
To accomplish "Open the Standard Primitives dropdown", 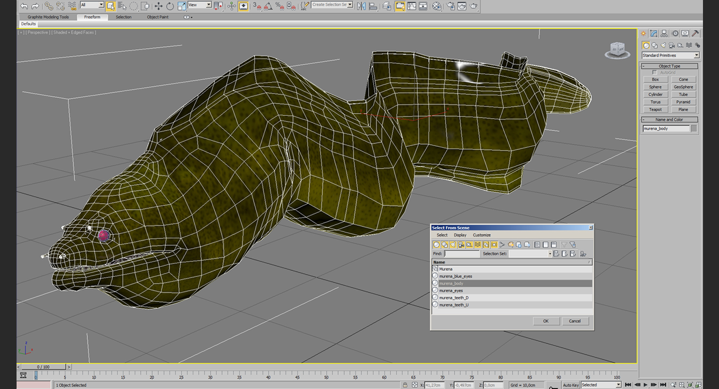I will click(x=670, y=55).
